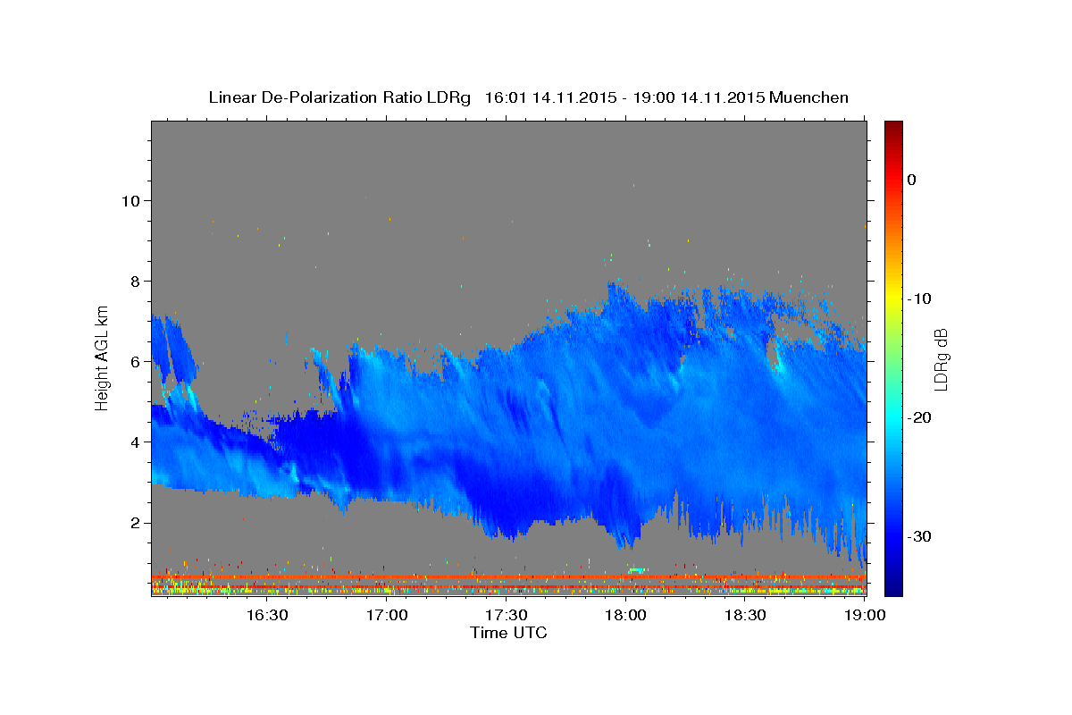Click the height tick label 4
The height and width of the screenshot is (715, 1072).
point(136,442)
